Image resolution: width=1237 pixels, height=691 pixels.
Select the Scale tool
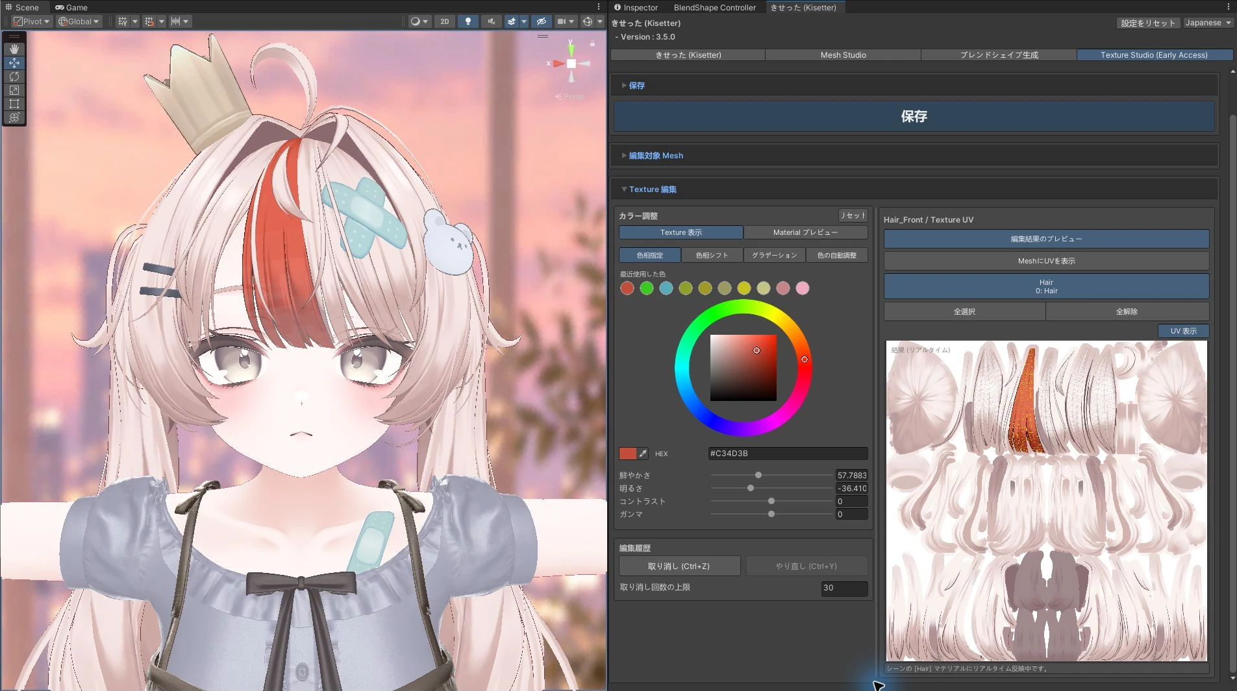pos(14,90)
